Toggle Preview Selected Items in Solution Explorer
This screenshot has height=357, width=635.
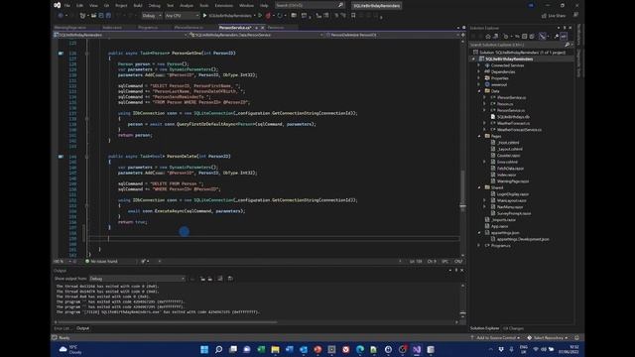point(564,37)
